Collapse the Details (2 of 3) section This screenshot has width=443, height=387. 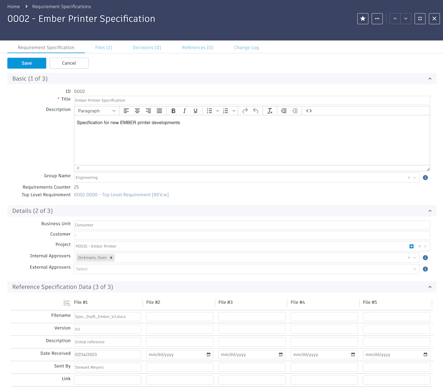click(430, 211)
